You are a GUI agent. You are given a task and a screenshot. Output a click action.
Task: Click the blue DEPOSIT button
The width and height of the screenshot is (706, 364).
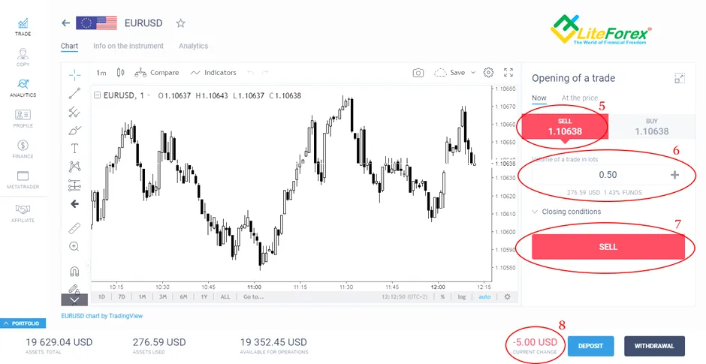(x=590, y=346)
